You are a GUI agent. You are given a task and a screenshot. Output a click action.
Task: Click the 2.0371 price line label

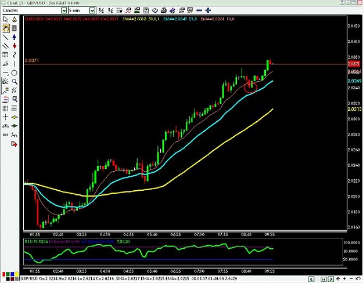click(32, 60)
